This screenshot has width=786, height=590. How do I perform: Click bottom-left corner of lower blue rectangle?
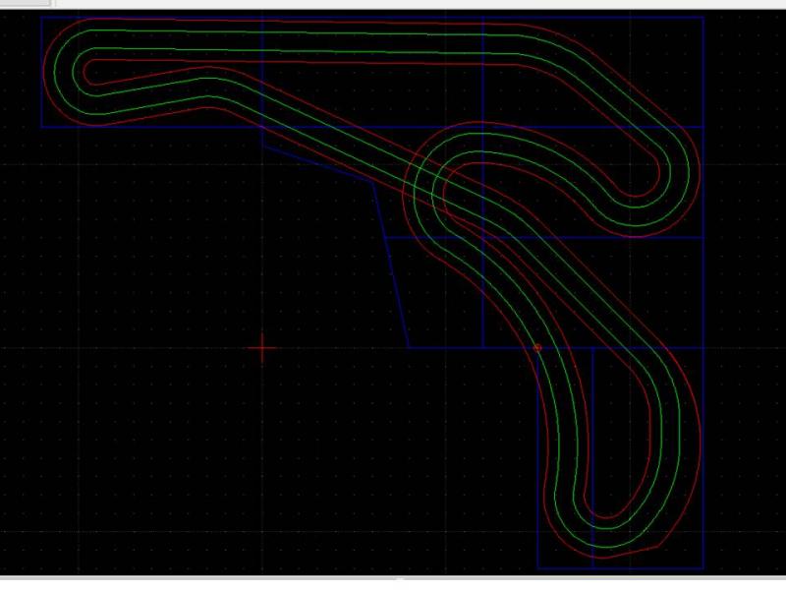click(537, 568)
